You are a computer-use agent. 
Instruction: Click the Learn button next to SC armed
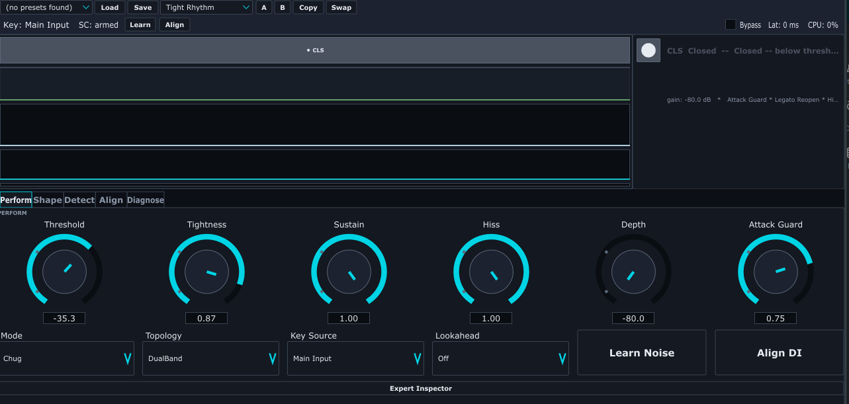click(140, 24)
